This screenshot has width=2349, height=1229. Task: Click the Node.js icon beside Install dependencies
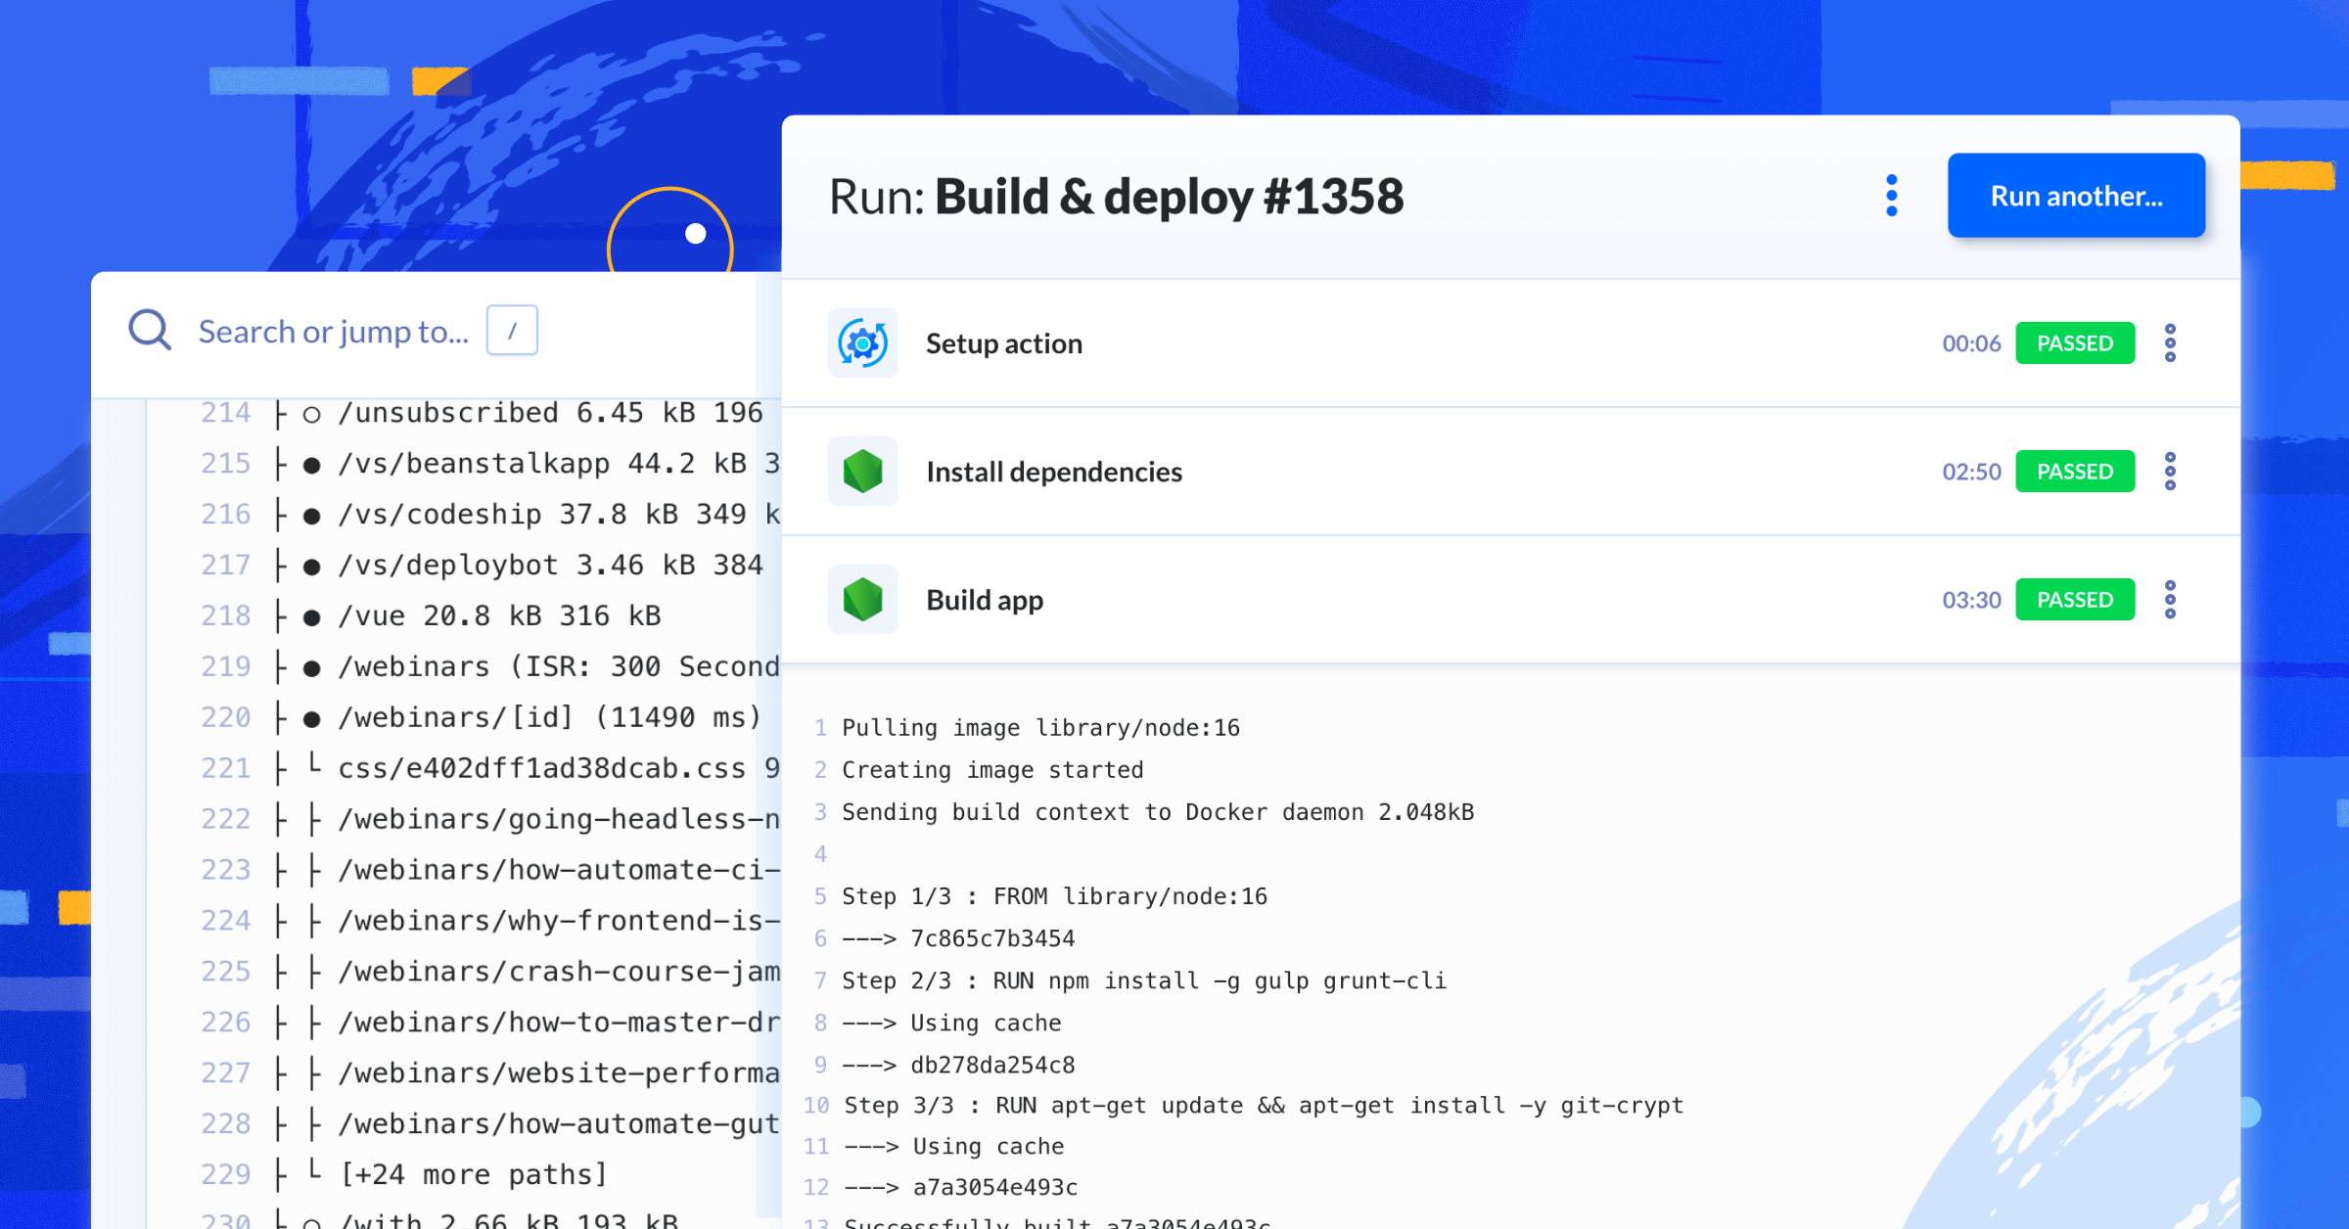click(862, 471)
